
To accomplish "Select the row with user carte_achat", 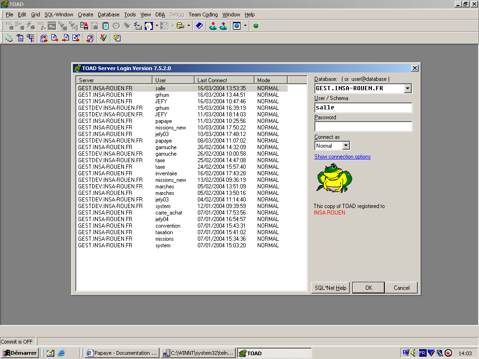I will point(182,213).
